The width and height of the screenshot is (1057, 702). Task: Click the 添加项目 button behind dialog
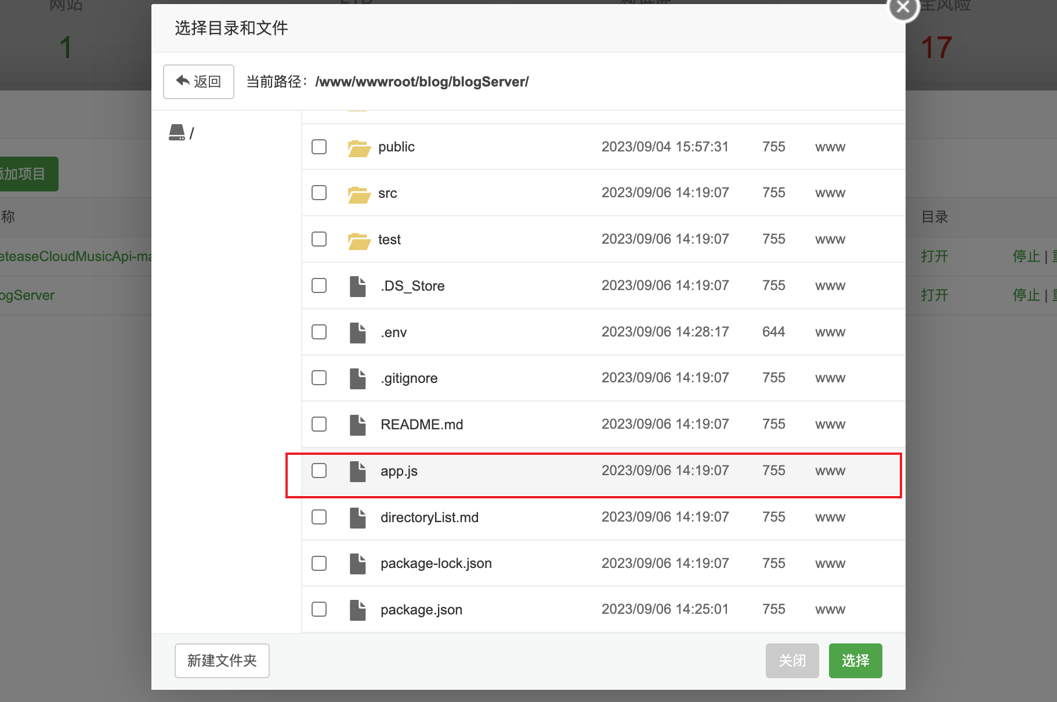28,174
